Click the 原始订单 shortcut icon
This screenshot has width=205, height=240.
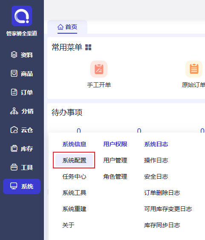click(x=194, y=69)
